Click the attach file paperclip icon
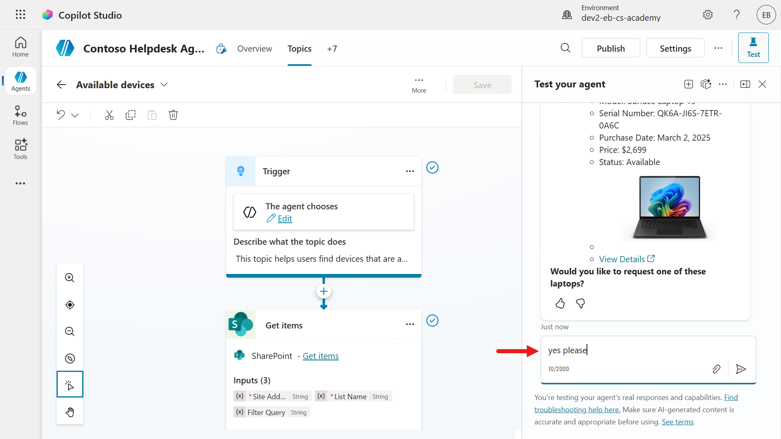 click(x=716, y=369)
